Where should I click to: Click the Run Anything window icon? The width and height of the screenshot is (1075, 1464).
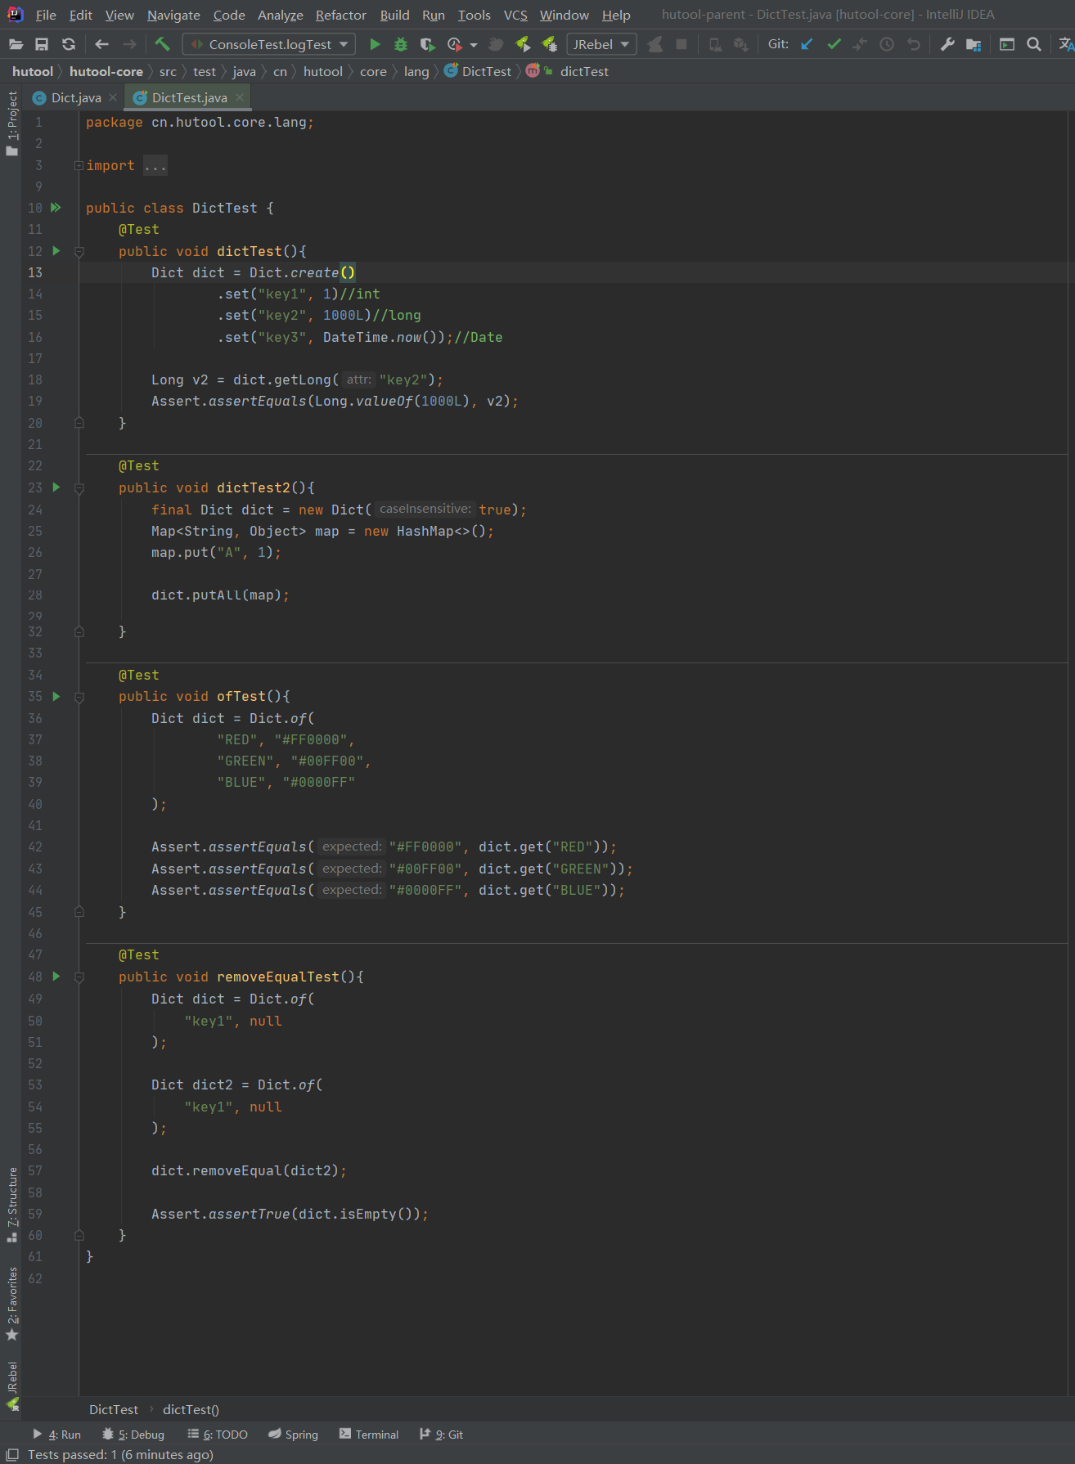[1007, 44]
